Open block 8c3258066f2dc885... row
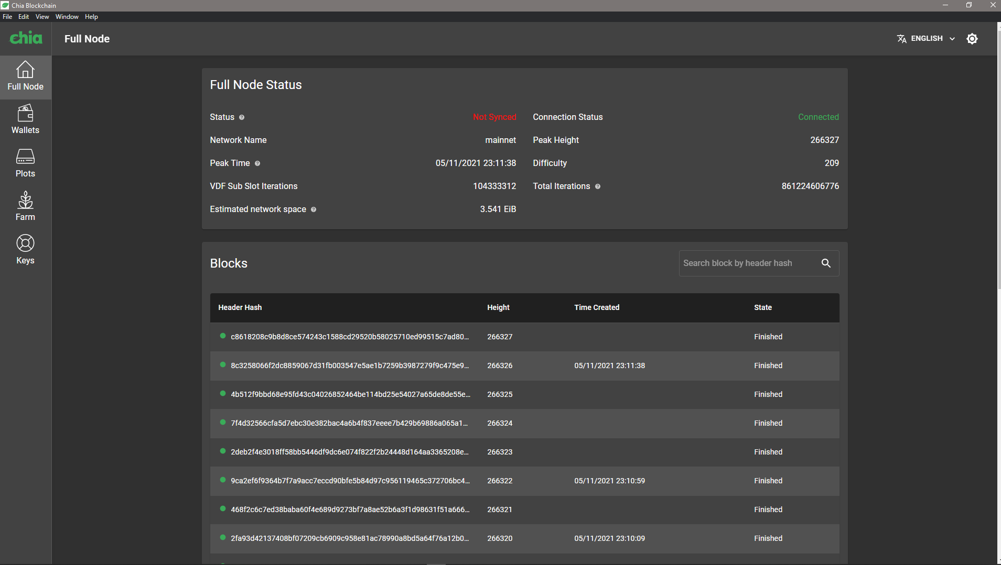 [x=524, y=365]
